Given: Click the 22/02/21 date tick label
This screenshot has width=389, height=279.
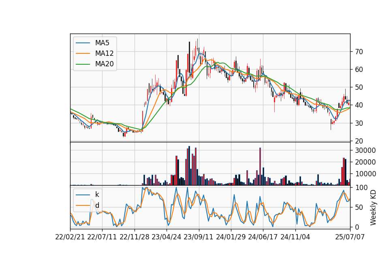Looking at the screenshot, I should click(x=70, y=237).
